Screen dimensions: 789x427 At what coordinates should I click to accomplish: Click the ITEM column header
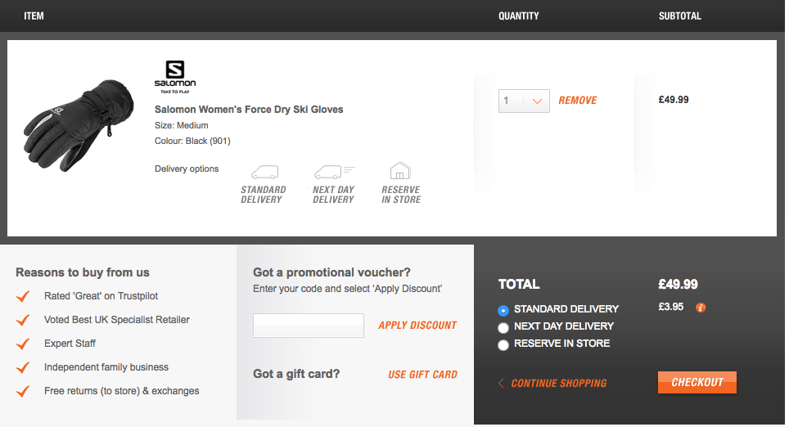tap(34, 16)
